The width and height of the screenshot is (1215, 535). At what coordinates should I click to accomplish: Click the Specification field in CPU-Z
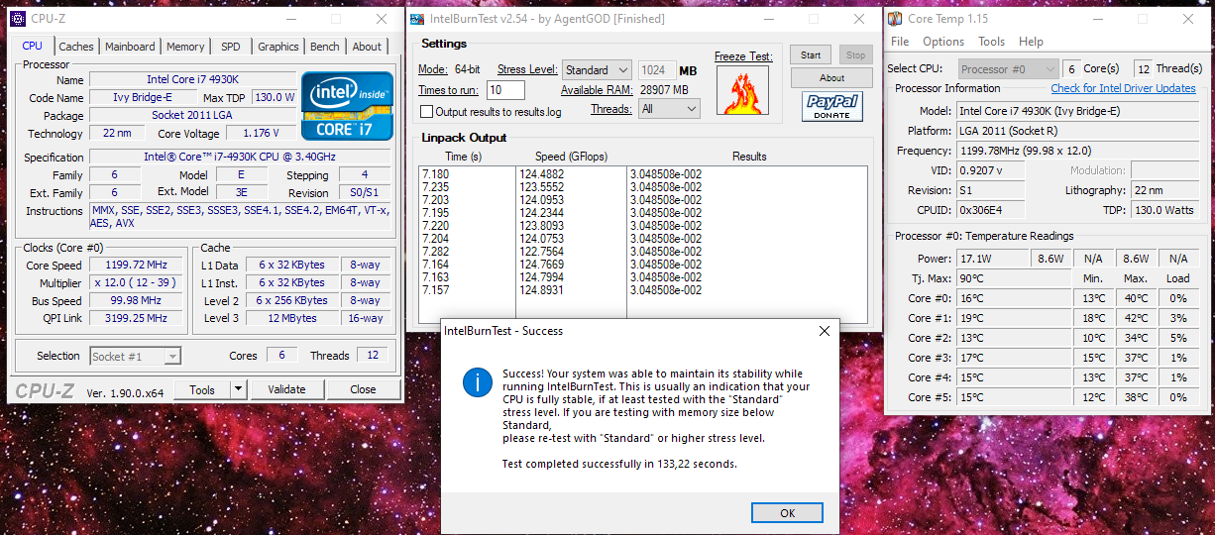241,157
